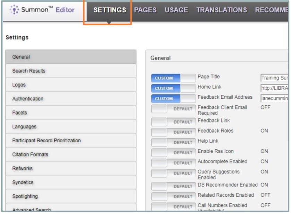Image resolution: width=291 pixels, height=214 pixels.
Task: Toggle the Enable Rss Icon switch
Action: pyautogui.click(x=173, y=153)
